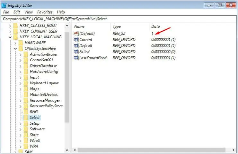Click REG_SZ type of (Default) value
Image resolution: width=238 pixels, height=154 pixels.
(119, 33)
